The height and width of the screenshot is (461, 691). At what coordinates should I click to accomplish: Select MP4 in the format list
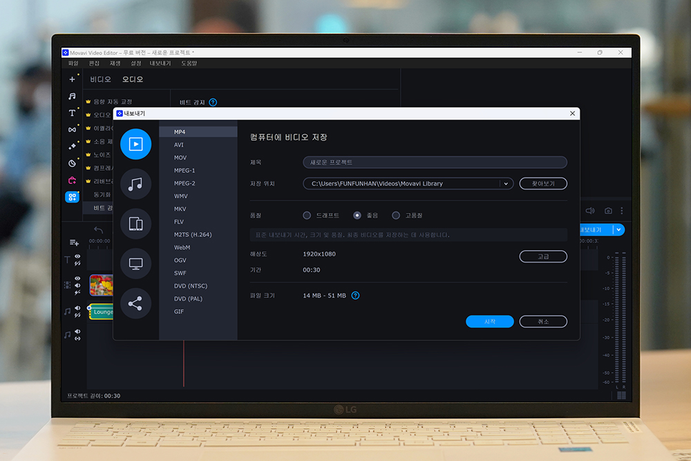[x=198, y=132]
